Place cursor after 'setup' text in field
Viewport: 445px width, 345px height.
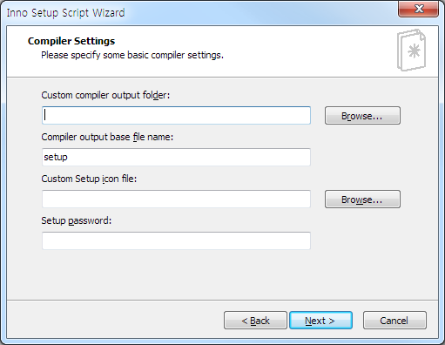pos(69,157)
